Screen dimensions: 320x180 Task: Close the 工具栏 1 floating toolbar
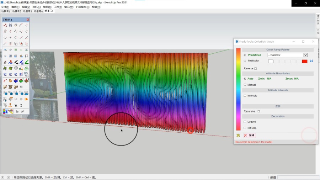pyautogui.click(x=28, y=20)
